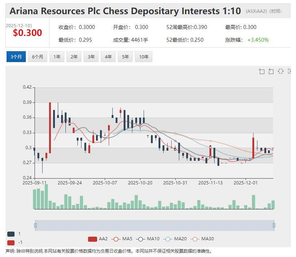Image resolution: width=296 pixels, height=257 pixels.
Task: Toggle the MA5 line in the legend
Action: pos(122,239)
